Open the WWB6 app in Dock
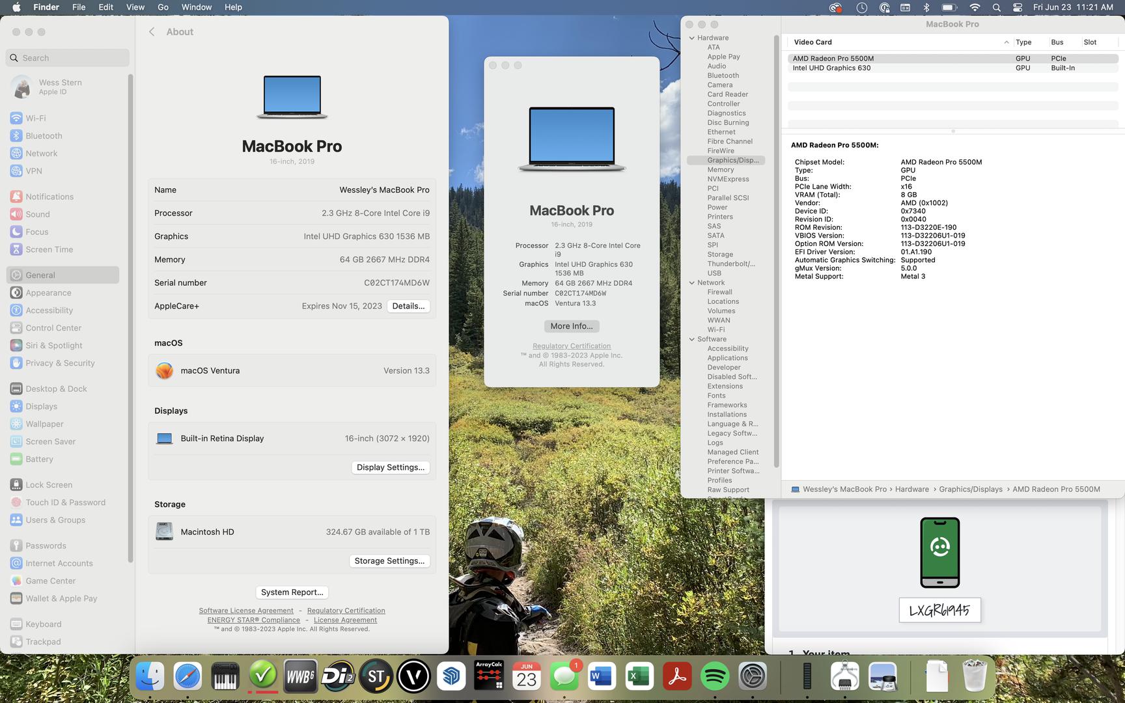 (x=301, y=676)
